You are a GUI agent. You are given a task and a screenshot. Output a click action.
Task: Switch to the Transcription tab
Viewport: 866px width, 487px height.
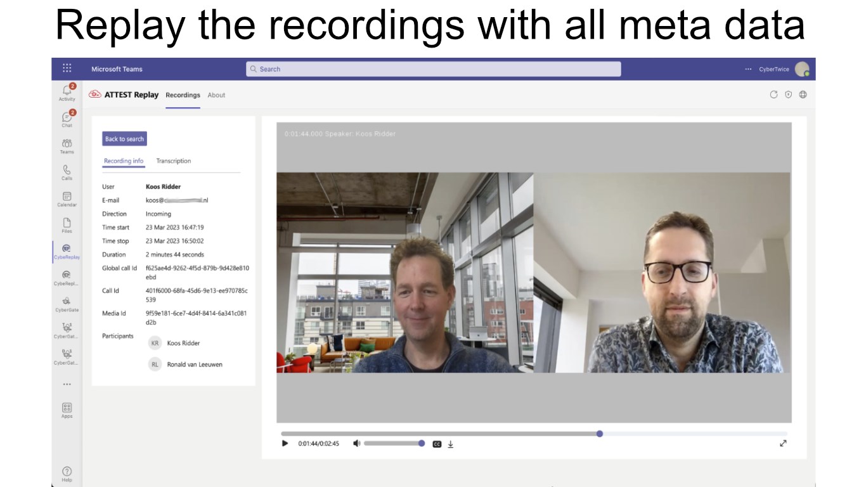click(174, 161)
